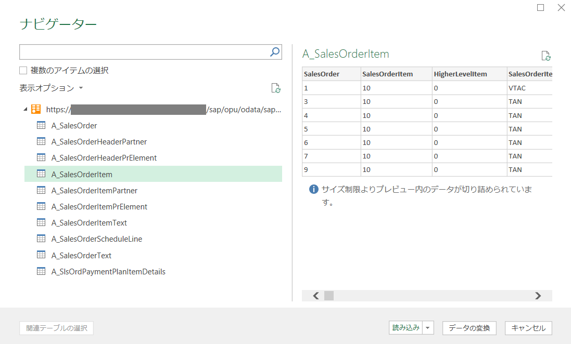Screen dimensions: 571x344
Task: Click the info icon beside truncation message
Action: [313, 189]
